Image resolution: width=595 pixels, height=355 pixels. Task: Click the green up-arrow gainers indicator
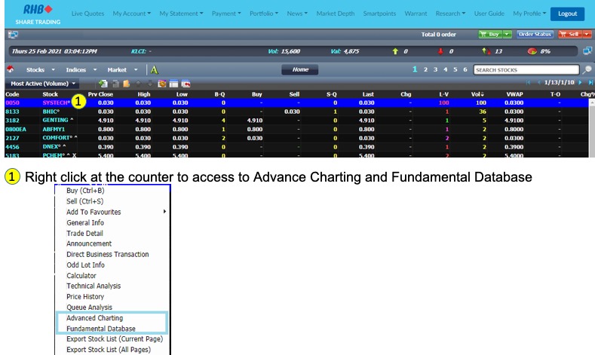coord(395,51)
